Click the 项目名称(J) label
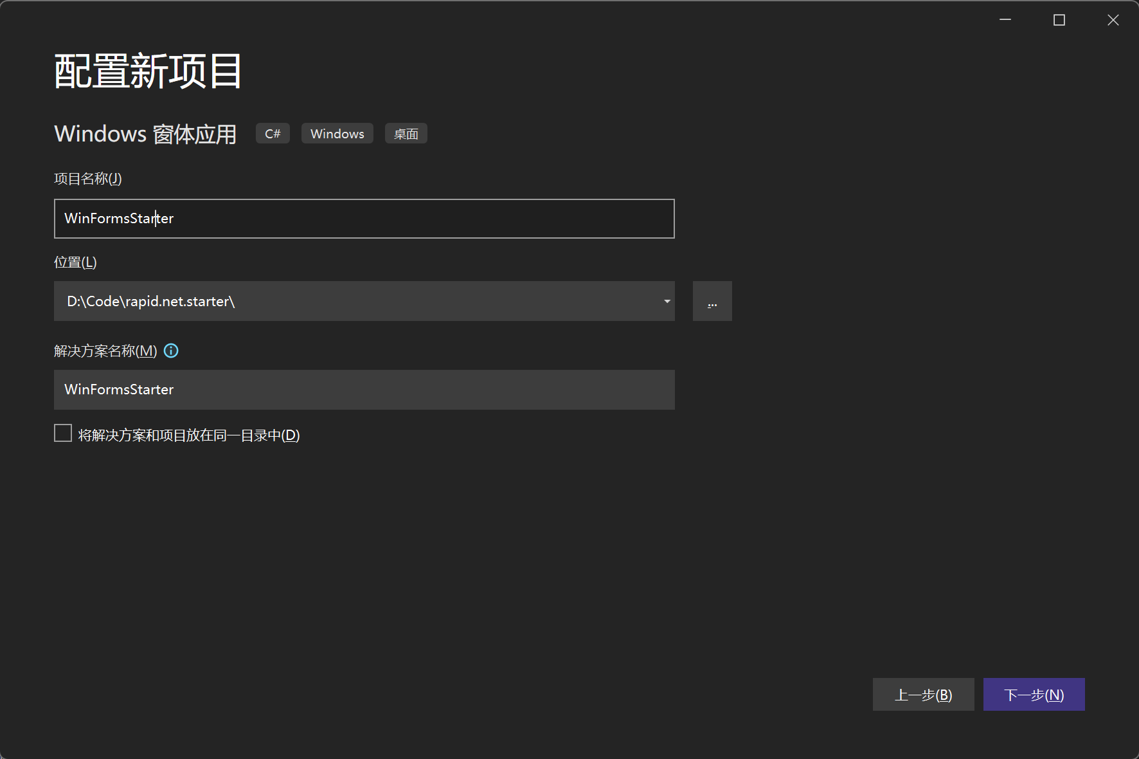This screenshot has height=759, width=1139. click(x=88, y=179)
